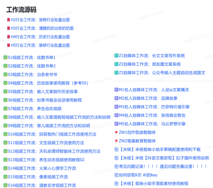Open S6视频工作流：如果书籍会说话使用教程
The height and width of the screenshot is (188, 213).
tap(45, 100)
